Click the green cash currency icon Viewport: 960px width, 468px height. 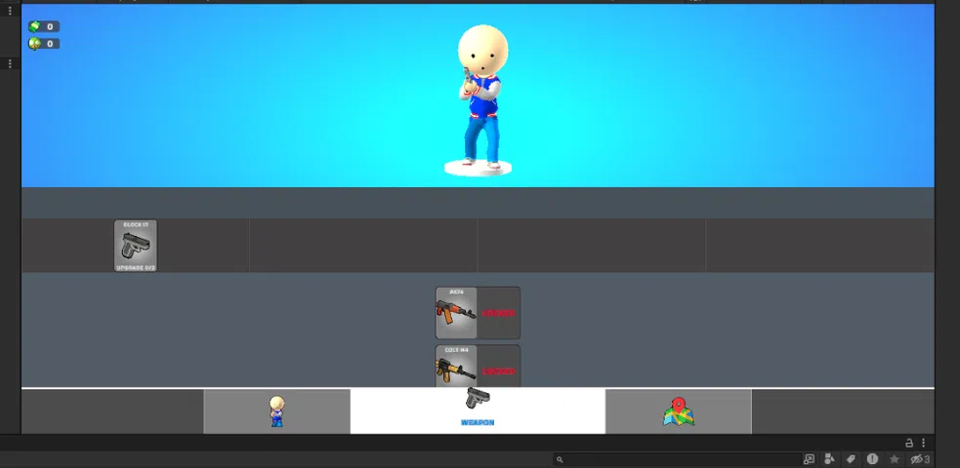35,26
